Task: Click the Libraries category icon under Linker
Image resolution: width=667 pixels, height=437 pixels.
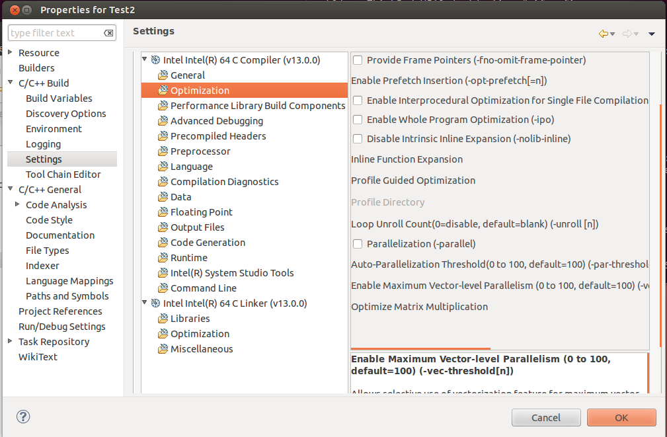Action: pyautogui.click(x=163, y=319)
